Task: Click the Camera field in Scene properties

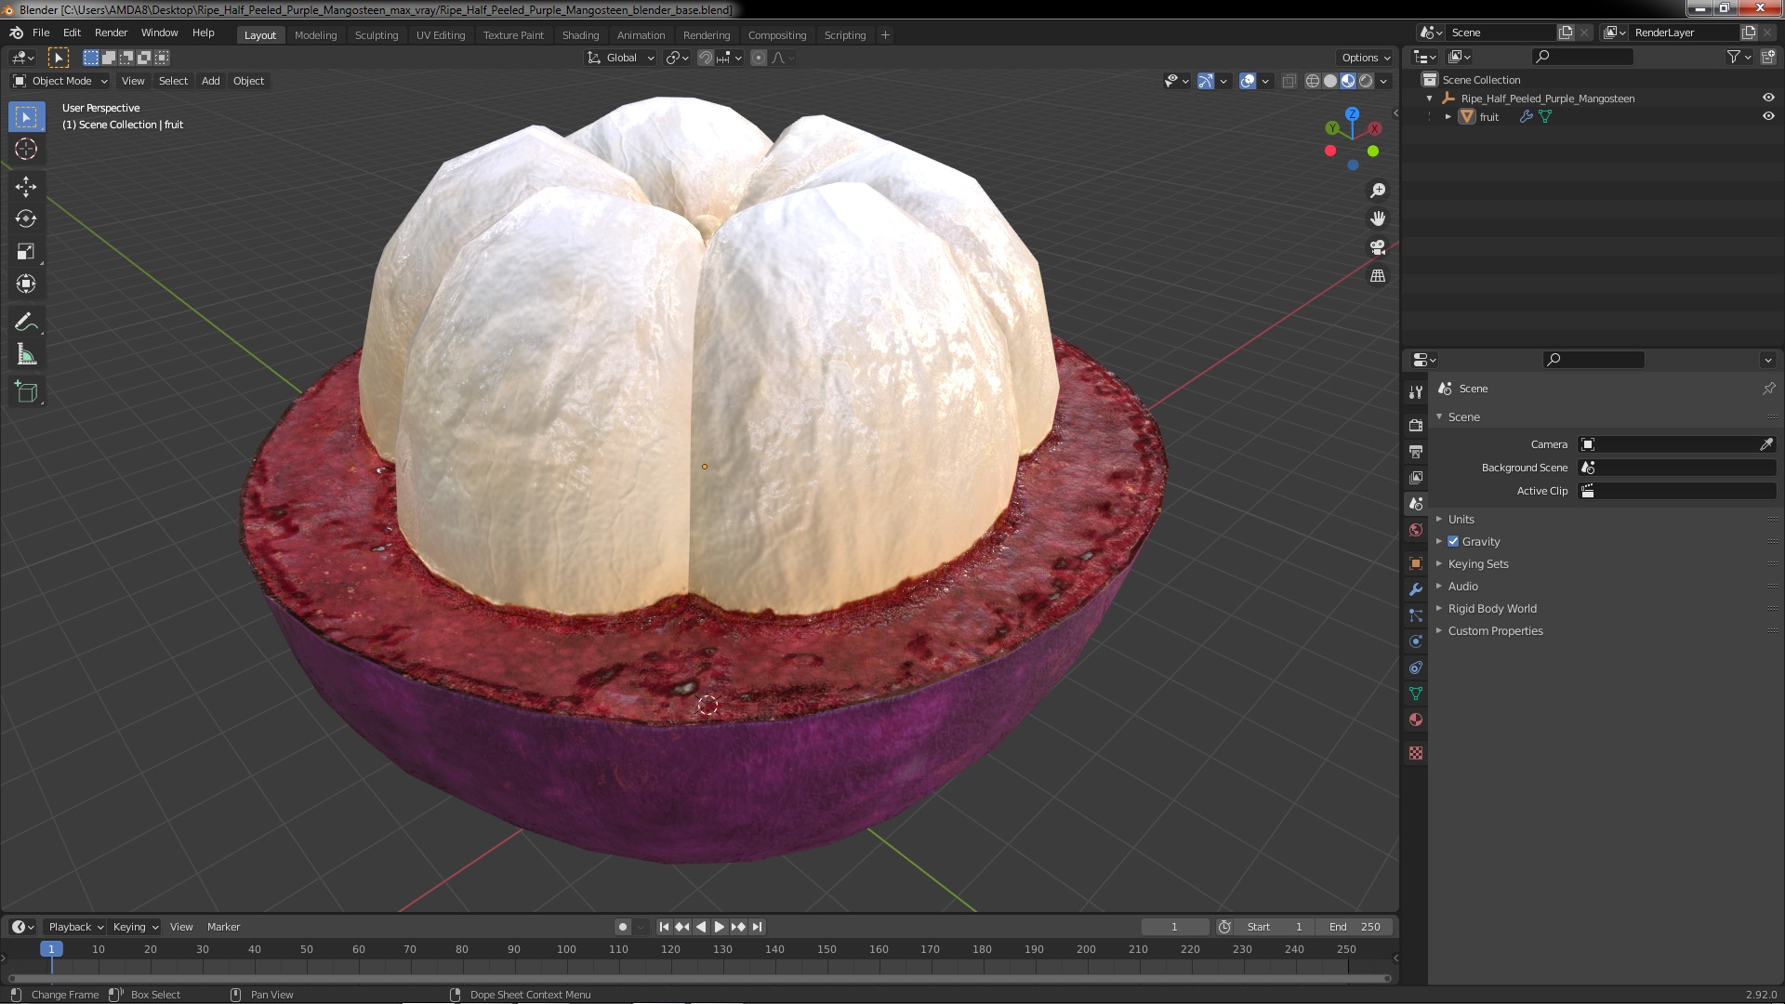Action: tap(1669, 444)
